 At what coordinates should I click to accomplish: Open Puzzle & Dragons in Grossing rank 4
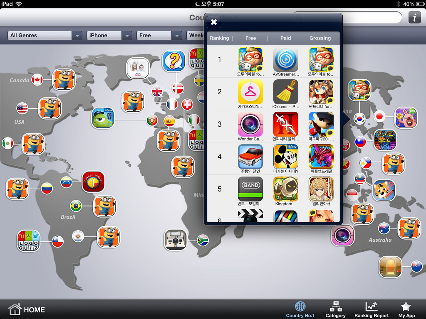pos(321,157)
